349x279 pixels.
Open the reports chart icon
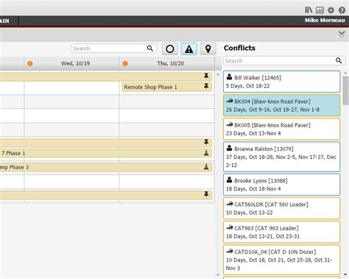[320, 10]
